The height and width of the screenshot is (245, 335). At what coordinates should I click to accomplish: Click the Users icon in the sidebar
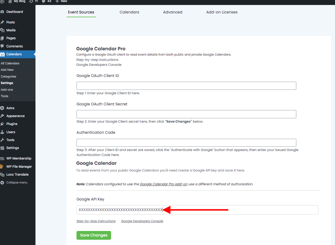pos(3,132)
